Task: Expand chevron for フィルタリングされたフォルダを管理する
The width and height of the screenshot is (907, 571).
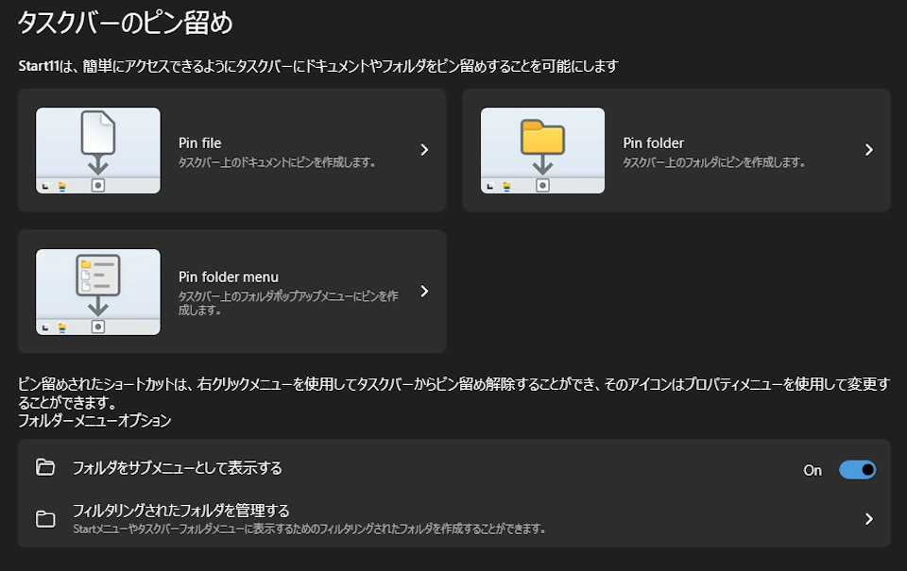Action: coord(869,519)
